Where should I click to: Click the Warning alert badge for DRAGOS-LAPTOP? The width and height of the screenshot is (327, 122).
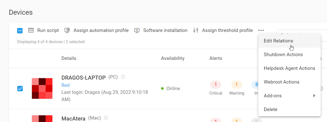[236, 85]
